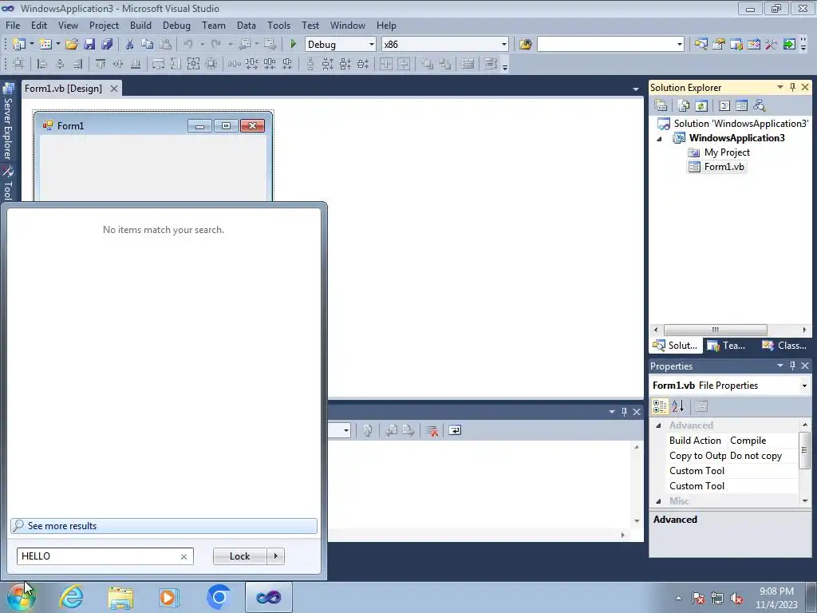Open the Lock button's arrow menu
817x613 pixels.
pos(275,556)
